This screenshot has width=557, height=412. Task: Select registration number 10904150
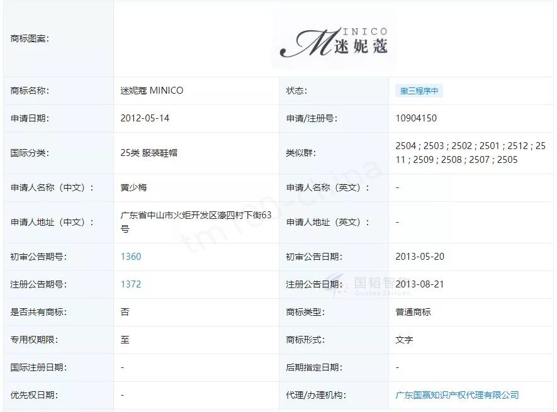(416, 118)
